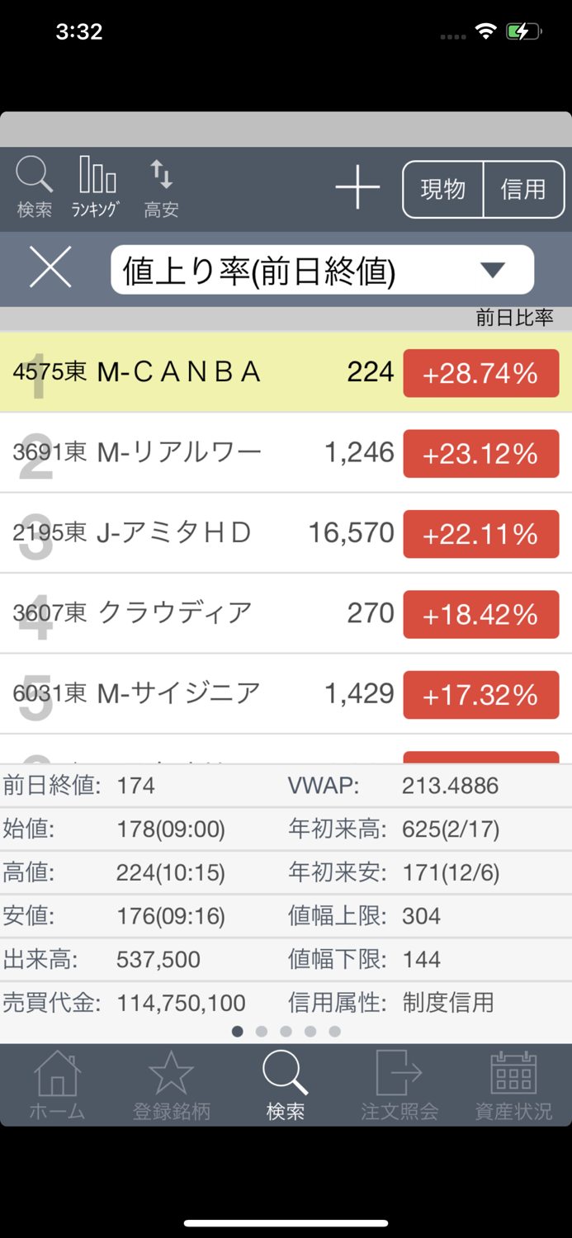572x1238 pixels.
Task: Tap the plus icon to add a symbol
Action: click(x=357, y=188)
